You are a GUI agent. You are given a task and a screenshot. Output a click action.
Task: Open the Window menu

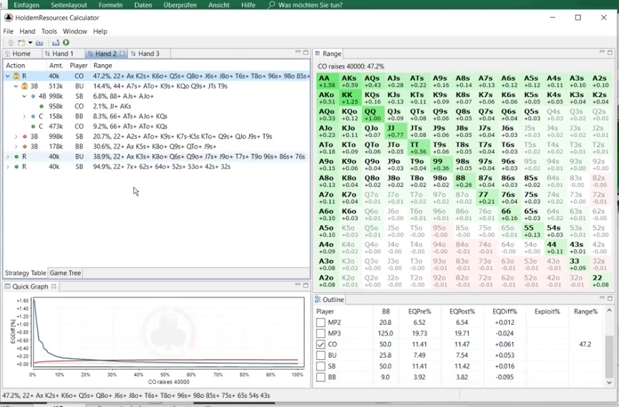pos(74,31)
